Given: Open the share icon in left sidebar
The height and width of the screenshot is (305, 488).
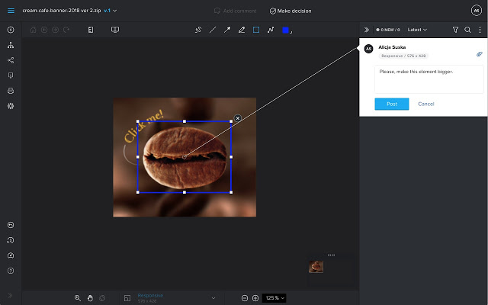Looking at the screenshot, I should (x=11, y=59).
